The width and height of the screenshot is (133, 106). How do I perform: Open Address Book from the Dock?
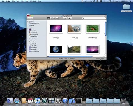(x=24, y=101)
